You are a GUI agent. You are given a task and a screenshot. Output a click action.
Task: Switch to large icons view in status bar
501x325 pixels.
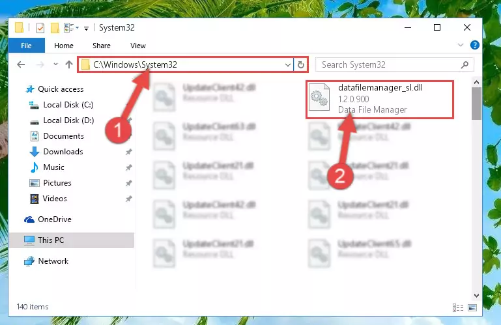point(472,308)
